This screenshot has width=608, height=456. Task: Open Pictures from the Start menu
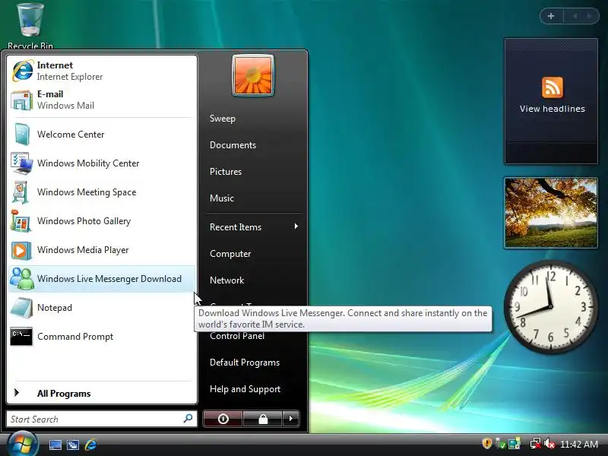point(226,172)
